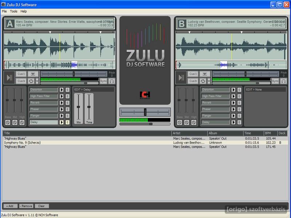This screenshot has width=291, height=218.
Task: Adjust master volume slider under crossfader
Action: [151, 124]
